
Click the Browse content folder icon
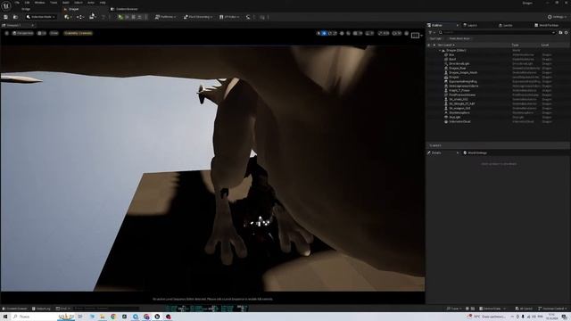pos(15,17)
